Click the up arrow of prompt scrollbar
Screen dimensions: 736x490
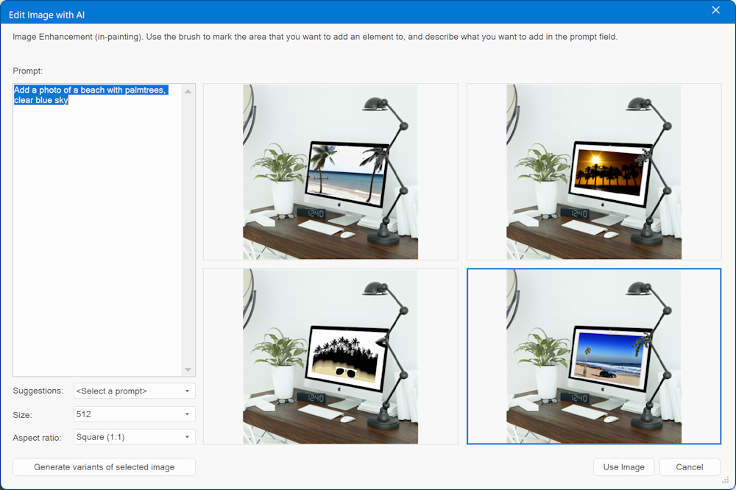tap(188, 91)
